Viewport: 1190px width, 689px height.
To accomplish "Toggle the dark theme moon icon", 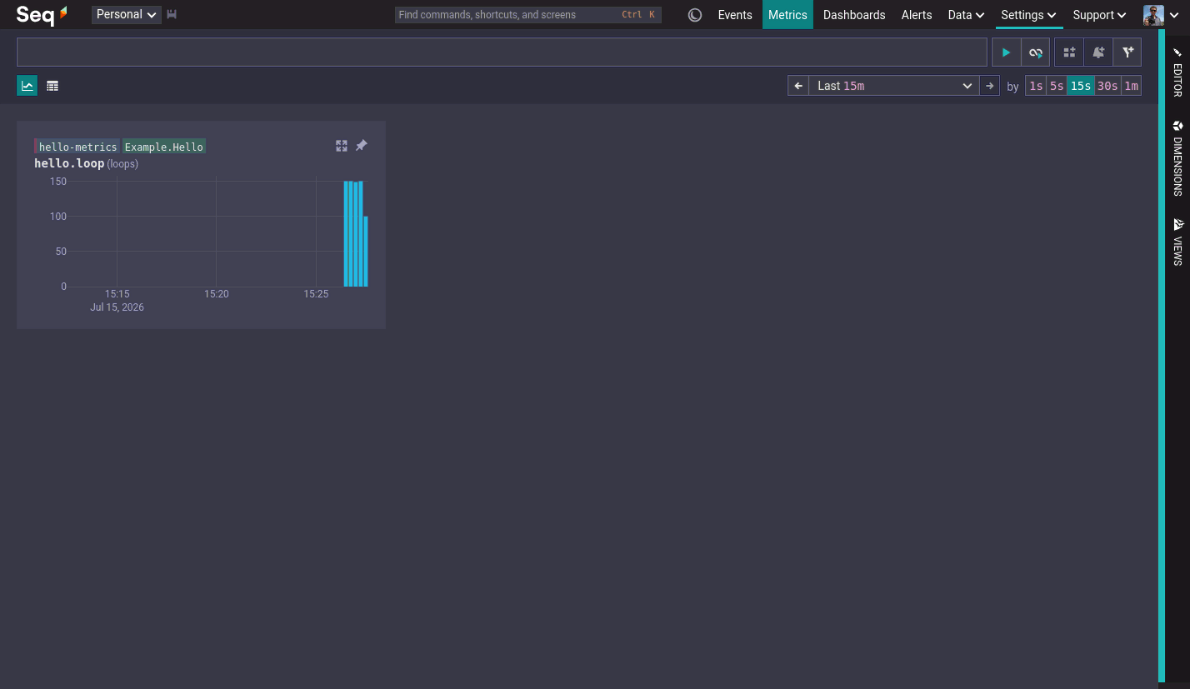I will (x=695, y=15).
